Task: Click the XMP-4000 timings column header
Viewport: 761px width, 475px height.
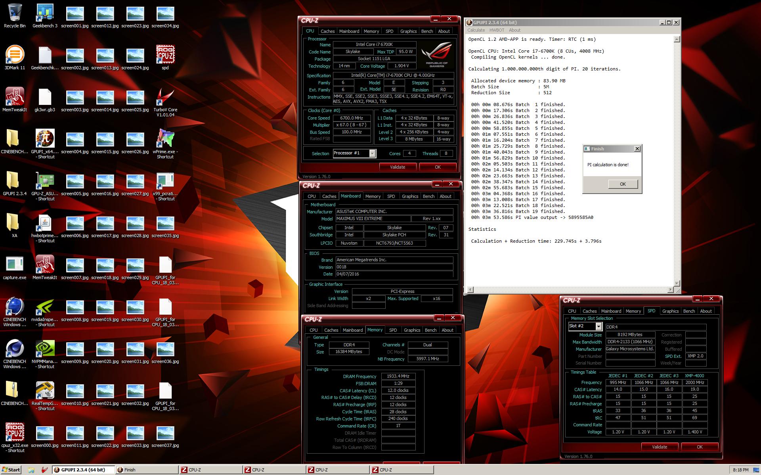Action: pyautogui.click(x=694, y=376)
